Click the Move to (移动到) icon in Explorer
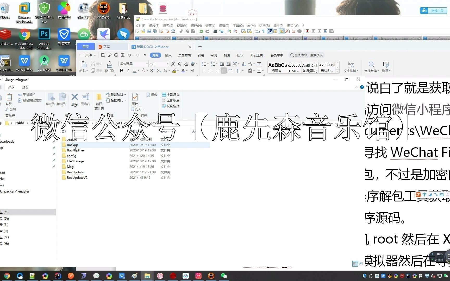The image size is (450, 281). (51, 99)
